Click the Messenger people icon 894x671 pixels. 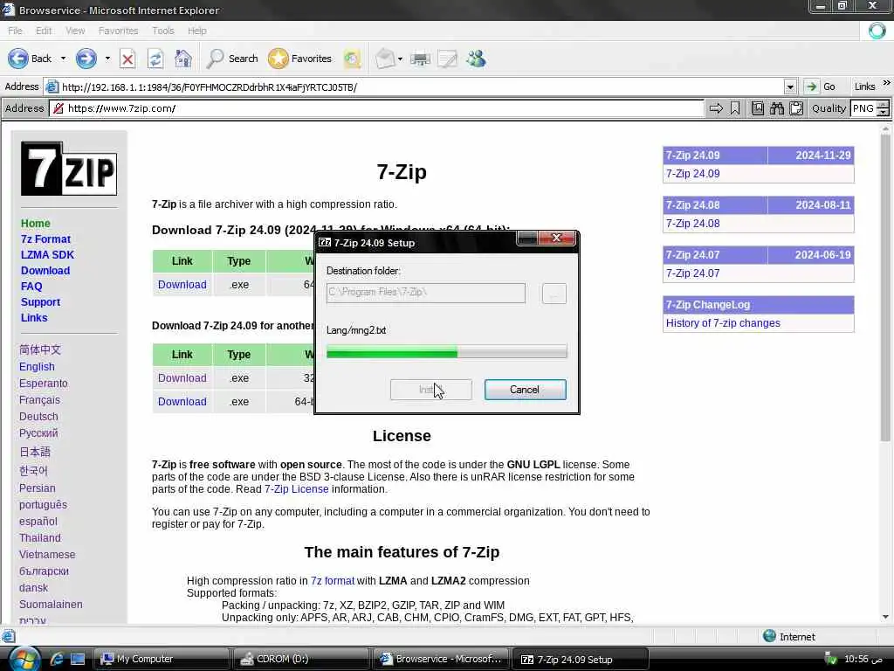click(x=476, y=59)
